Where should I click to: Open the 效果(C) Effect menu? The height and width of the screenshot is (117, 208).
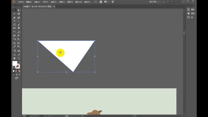click(x=62, y=2)
